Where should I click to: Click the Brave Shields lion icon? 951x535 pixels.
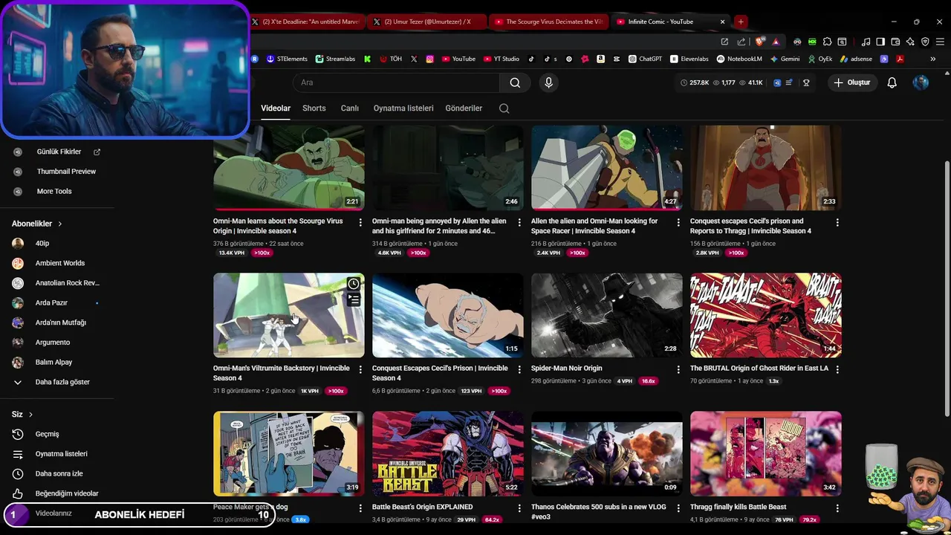(759, 42)
